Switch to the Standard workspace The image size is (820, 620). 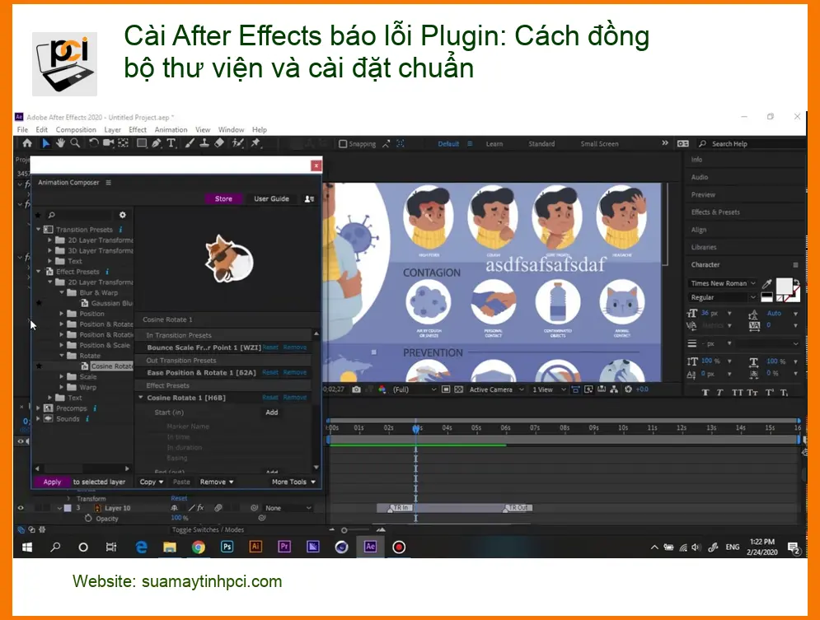[541, 143]
